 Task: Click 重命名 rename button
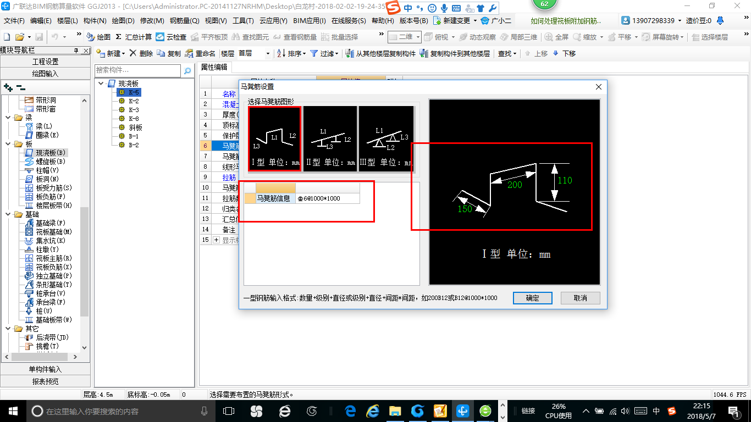coord(201,53)
